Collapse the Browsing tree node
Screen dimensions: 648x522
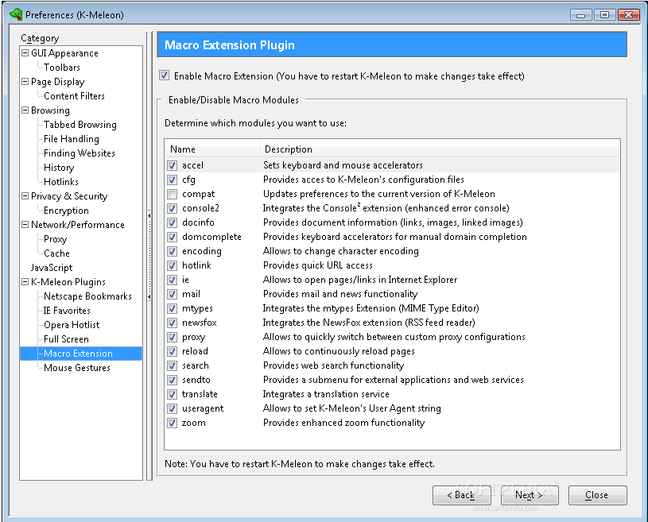(x=25, y=110)
